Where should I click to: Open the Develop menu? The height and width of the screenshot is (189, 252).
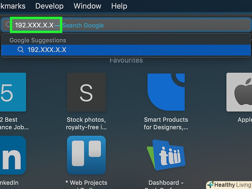point(49,6)
